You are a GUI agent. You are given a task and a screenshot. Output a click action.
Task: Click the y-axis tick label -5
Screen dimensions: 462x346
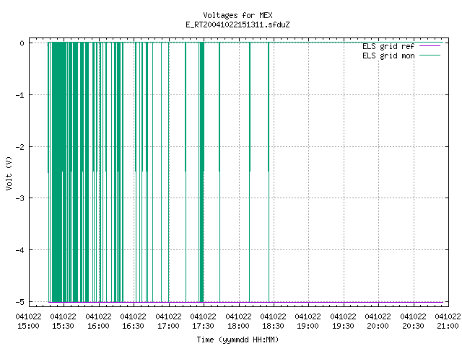tap(20, 302)
